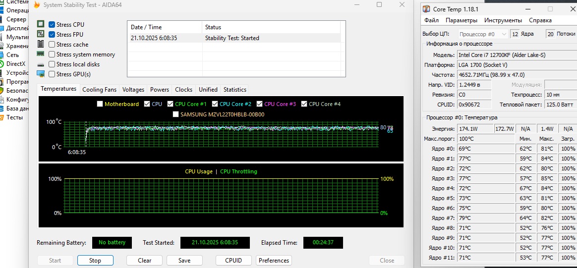The height and width of the screenshot is (268, 577).
Task: Switch to the Temperatures tab
Action: pos(58,89)
